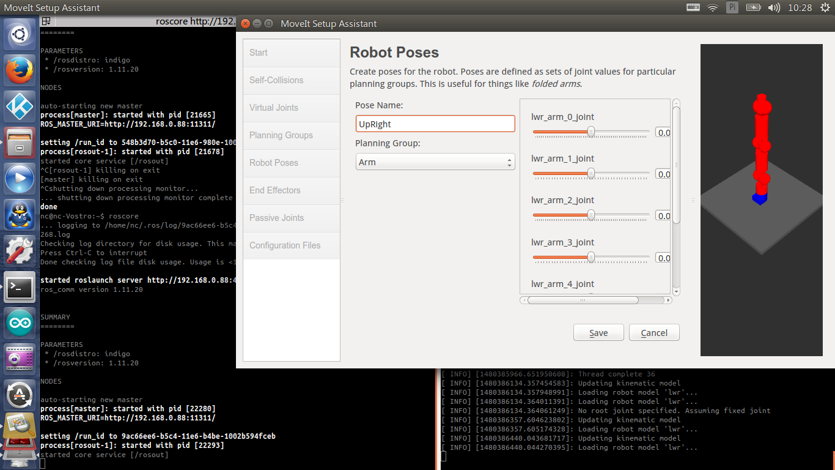Click the lwr_arm_0_joint slider

click(x=591, y=132)
